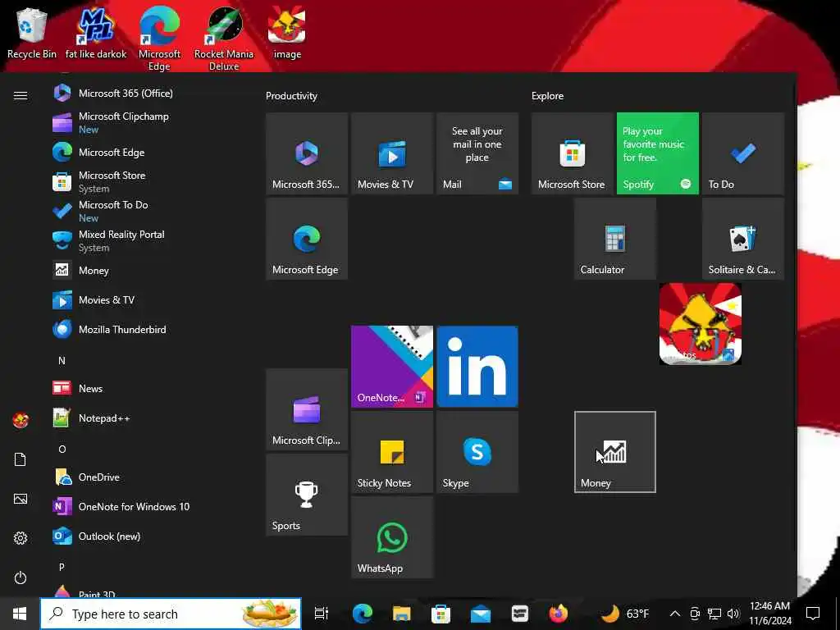Open the notification center icon
The height and width of the screenshot is (630, 840).
click(813, 614)
